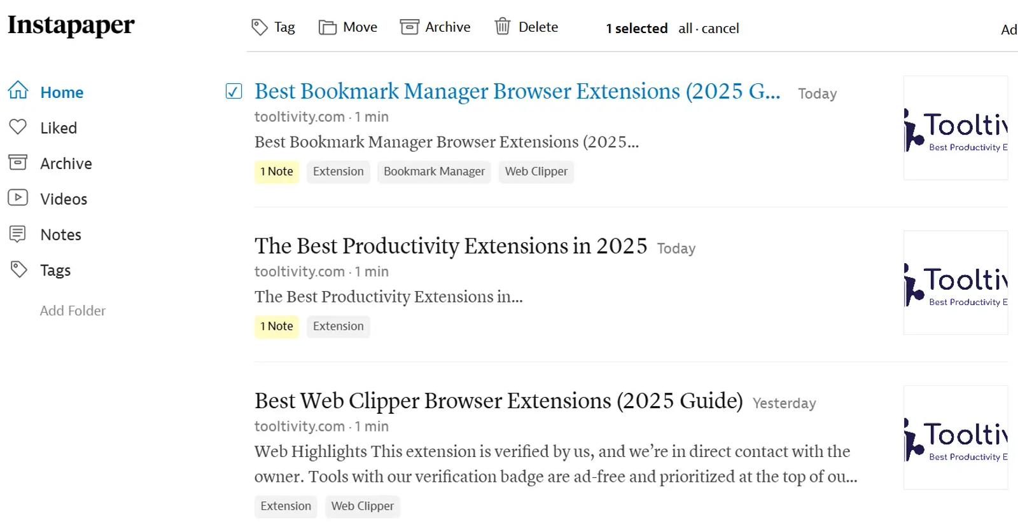Click the Yesterday date on Web Clipper article
Screen dimensions: 1018x532
(x=784, y=404)
